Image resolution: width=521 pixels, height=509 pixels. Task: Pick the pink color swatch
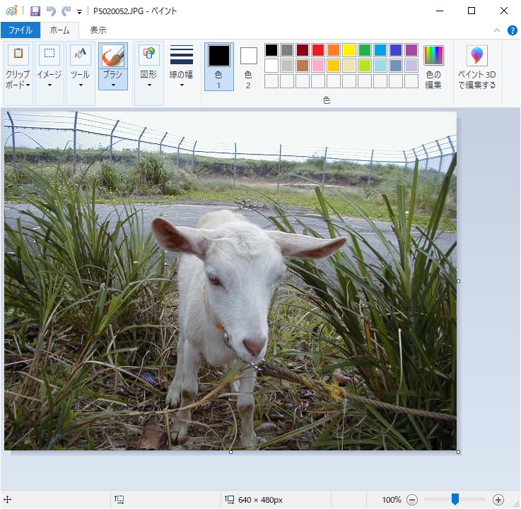tap(318, 66)
